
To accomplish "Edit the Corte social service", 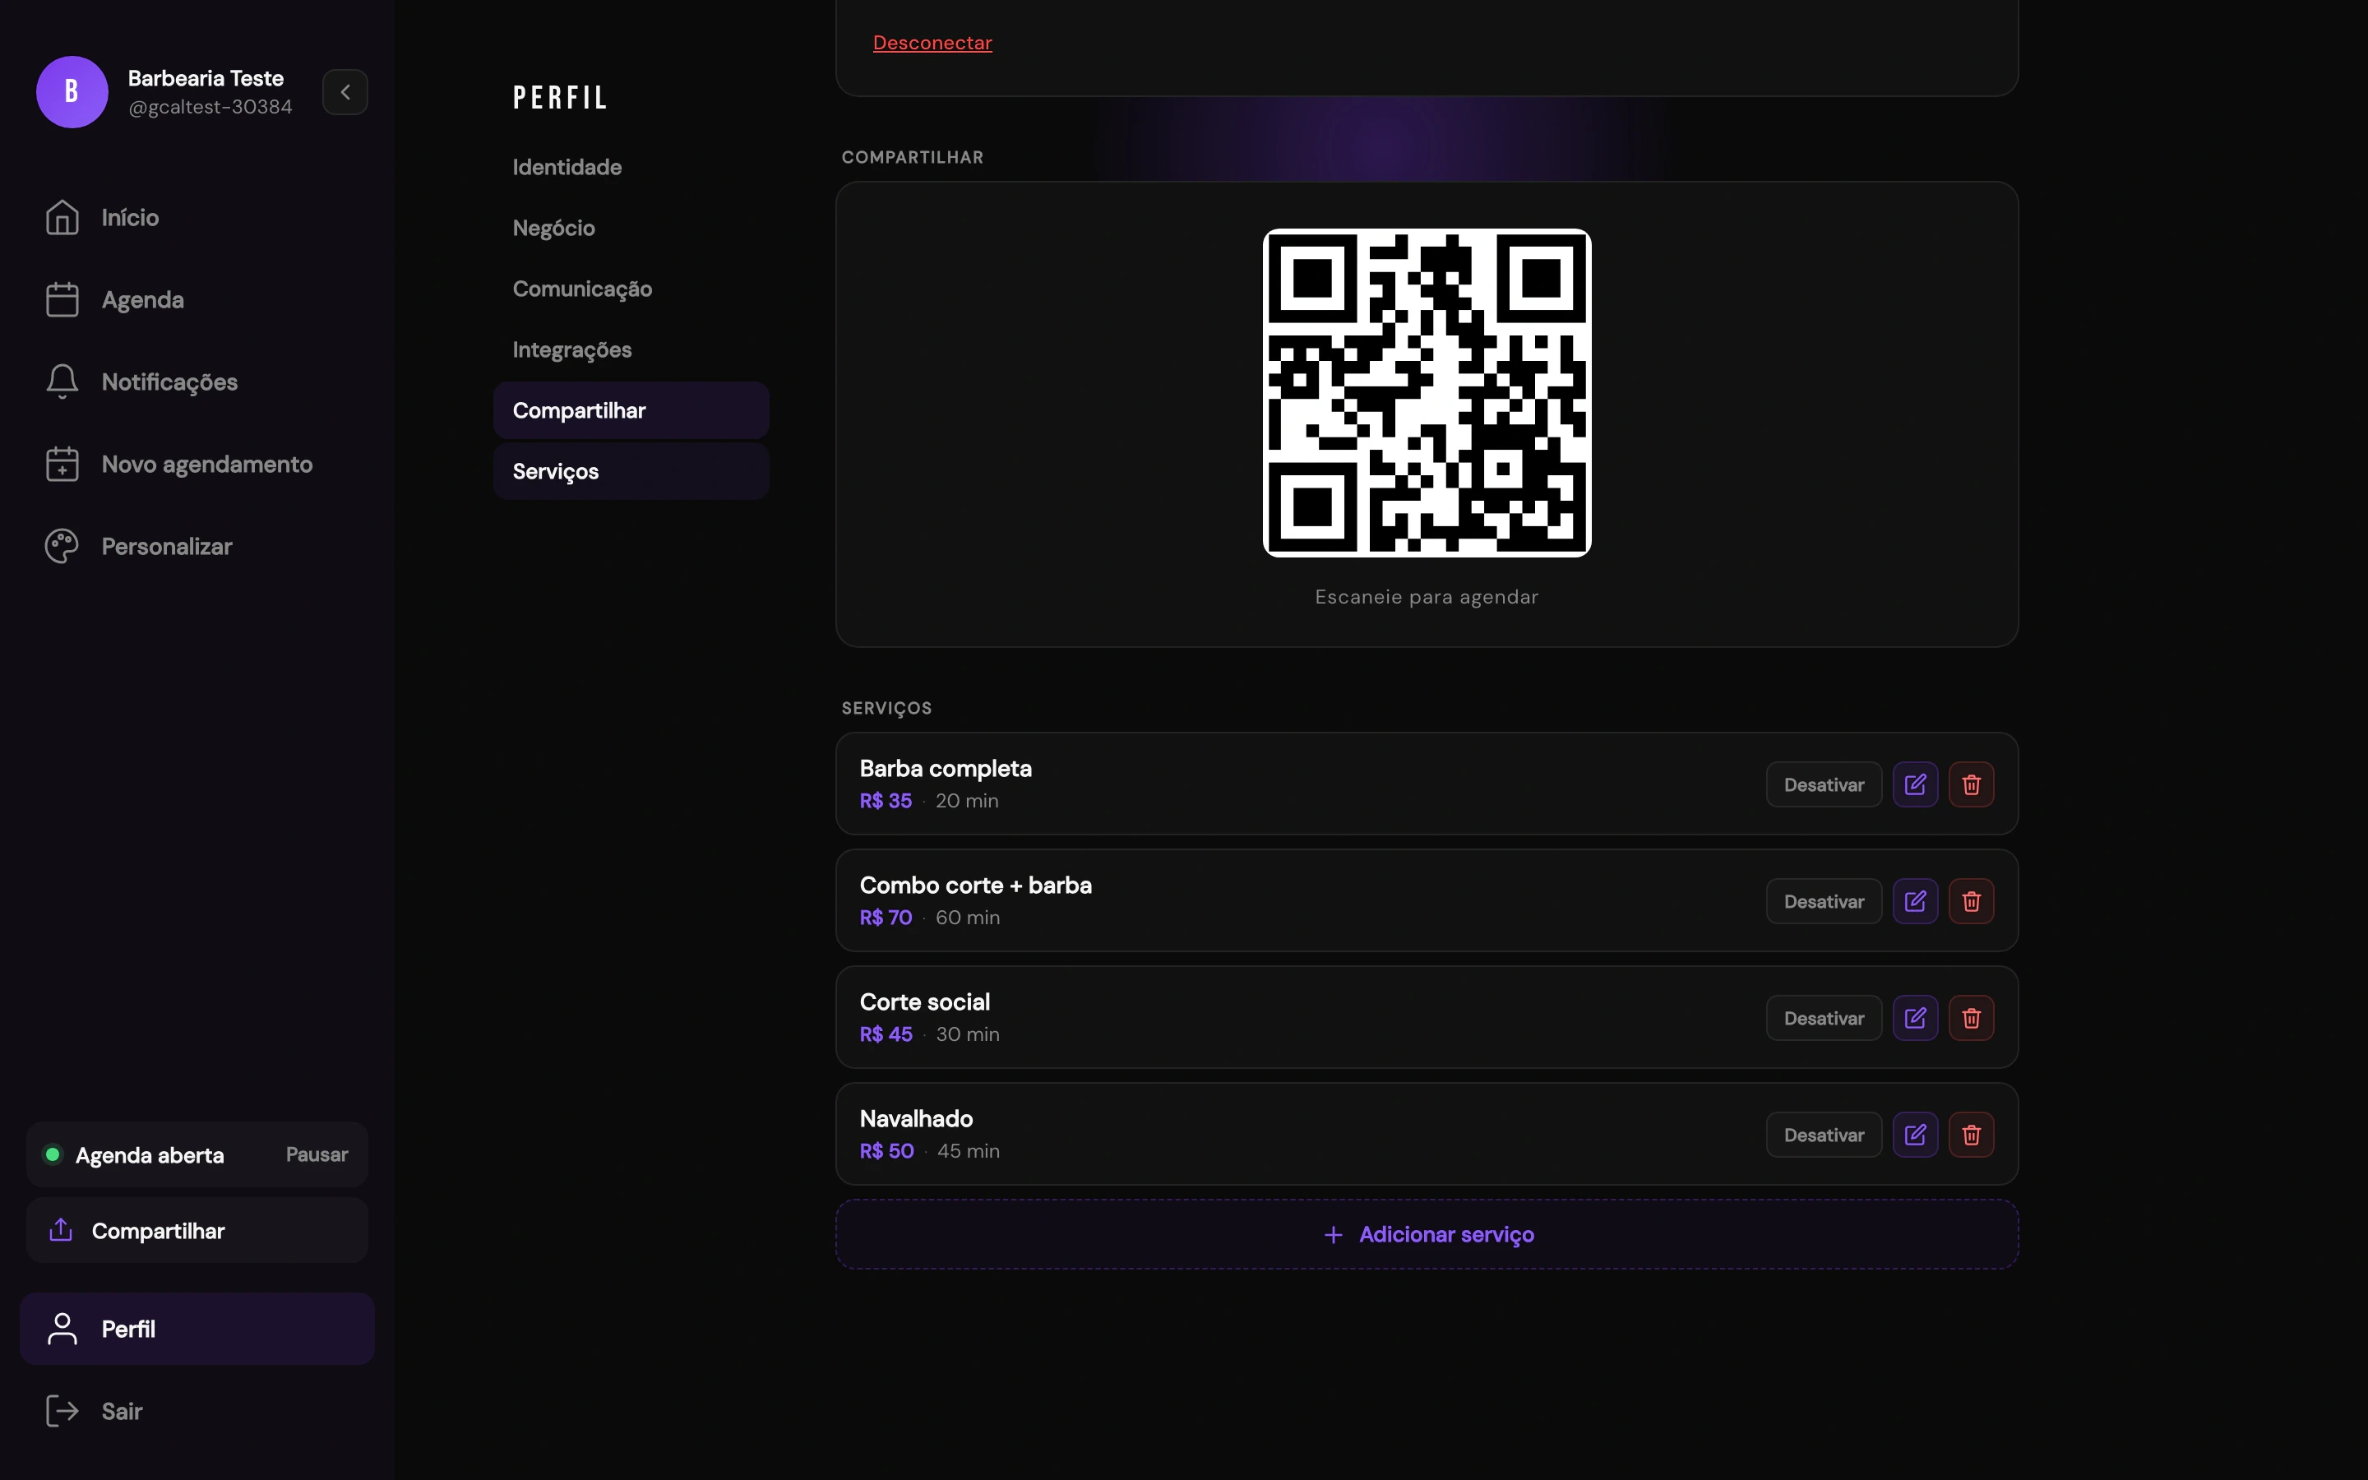I will [x=1915, y=1018].
